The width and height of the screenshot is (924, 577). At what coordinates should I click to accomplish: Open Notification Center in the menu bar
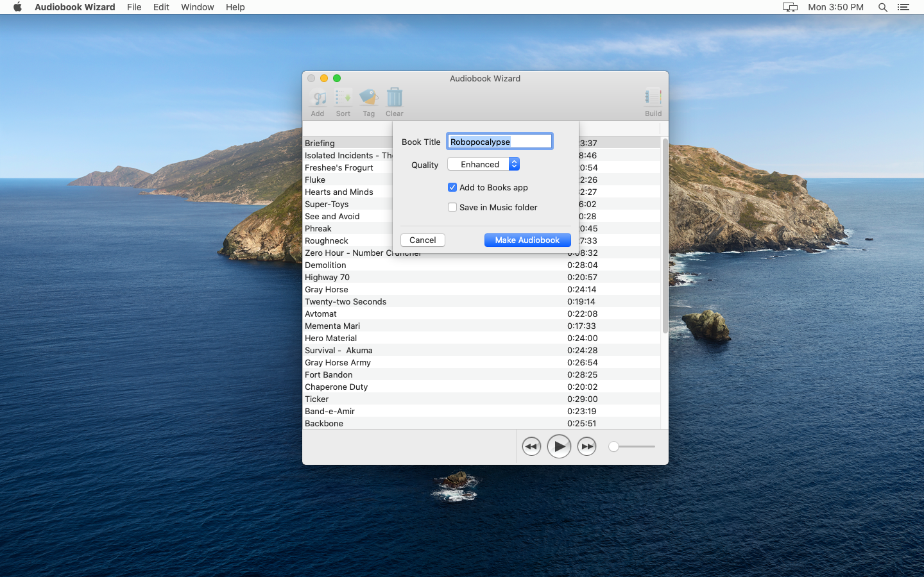[x=903, y=7]
